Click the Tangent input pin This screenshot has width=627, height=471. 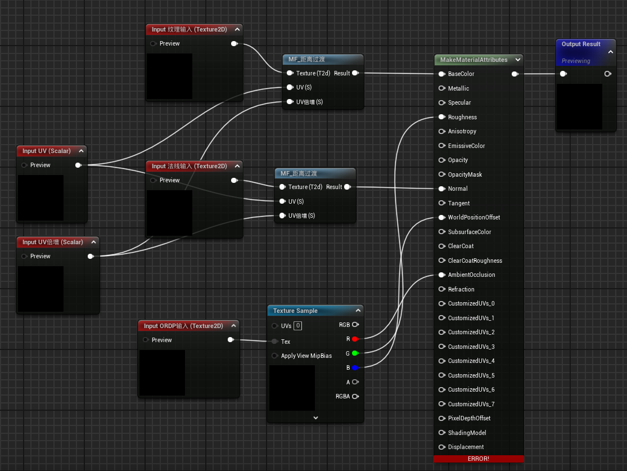[442, 203]
